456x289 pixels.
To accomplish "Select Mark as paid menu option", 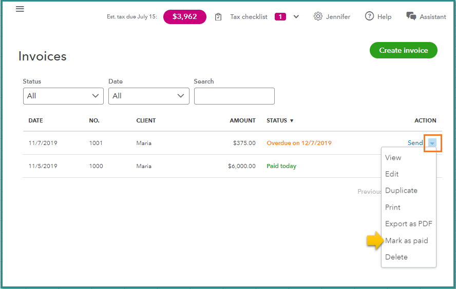I will pyautogui.click(x=406, y=241).
